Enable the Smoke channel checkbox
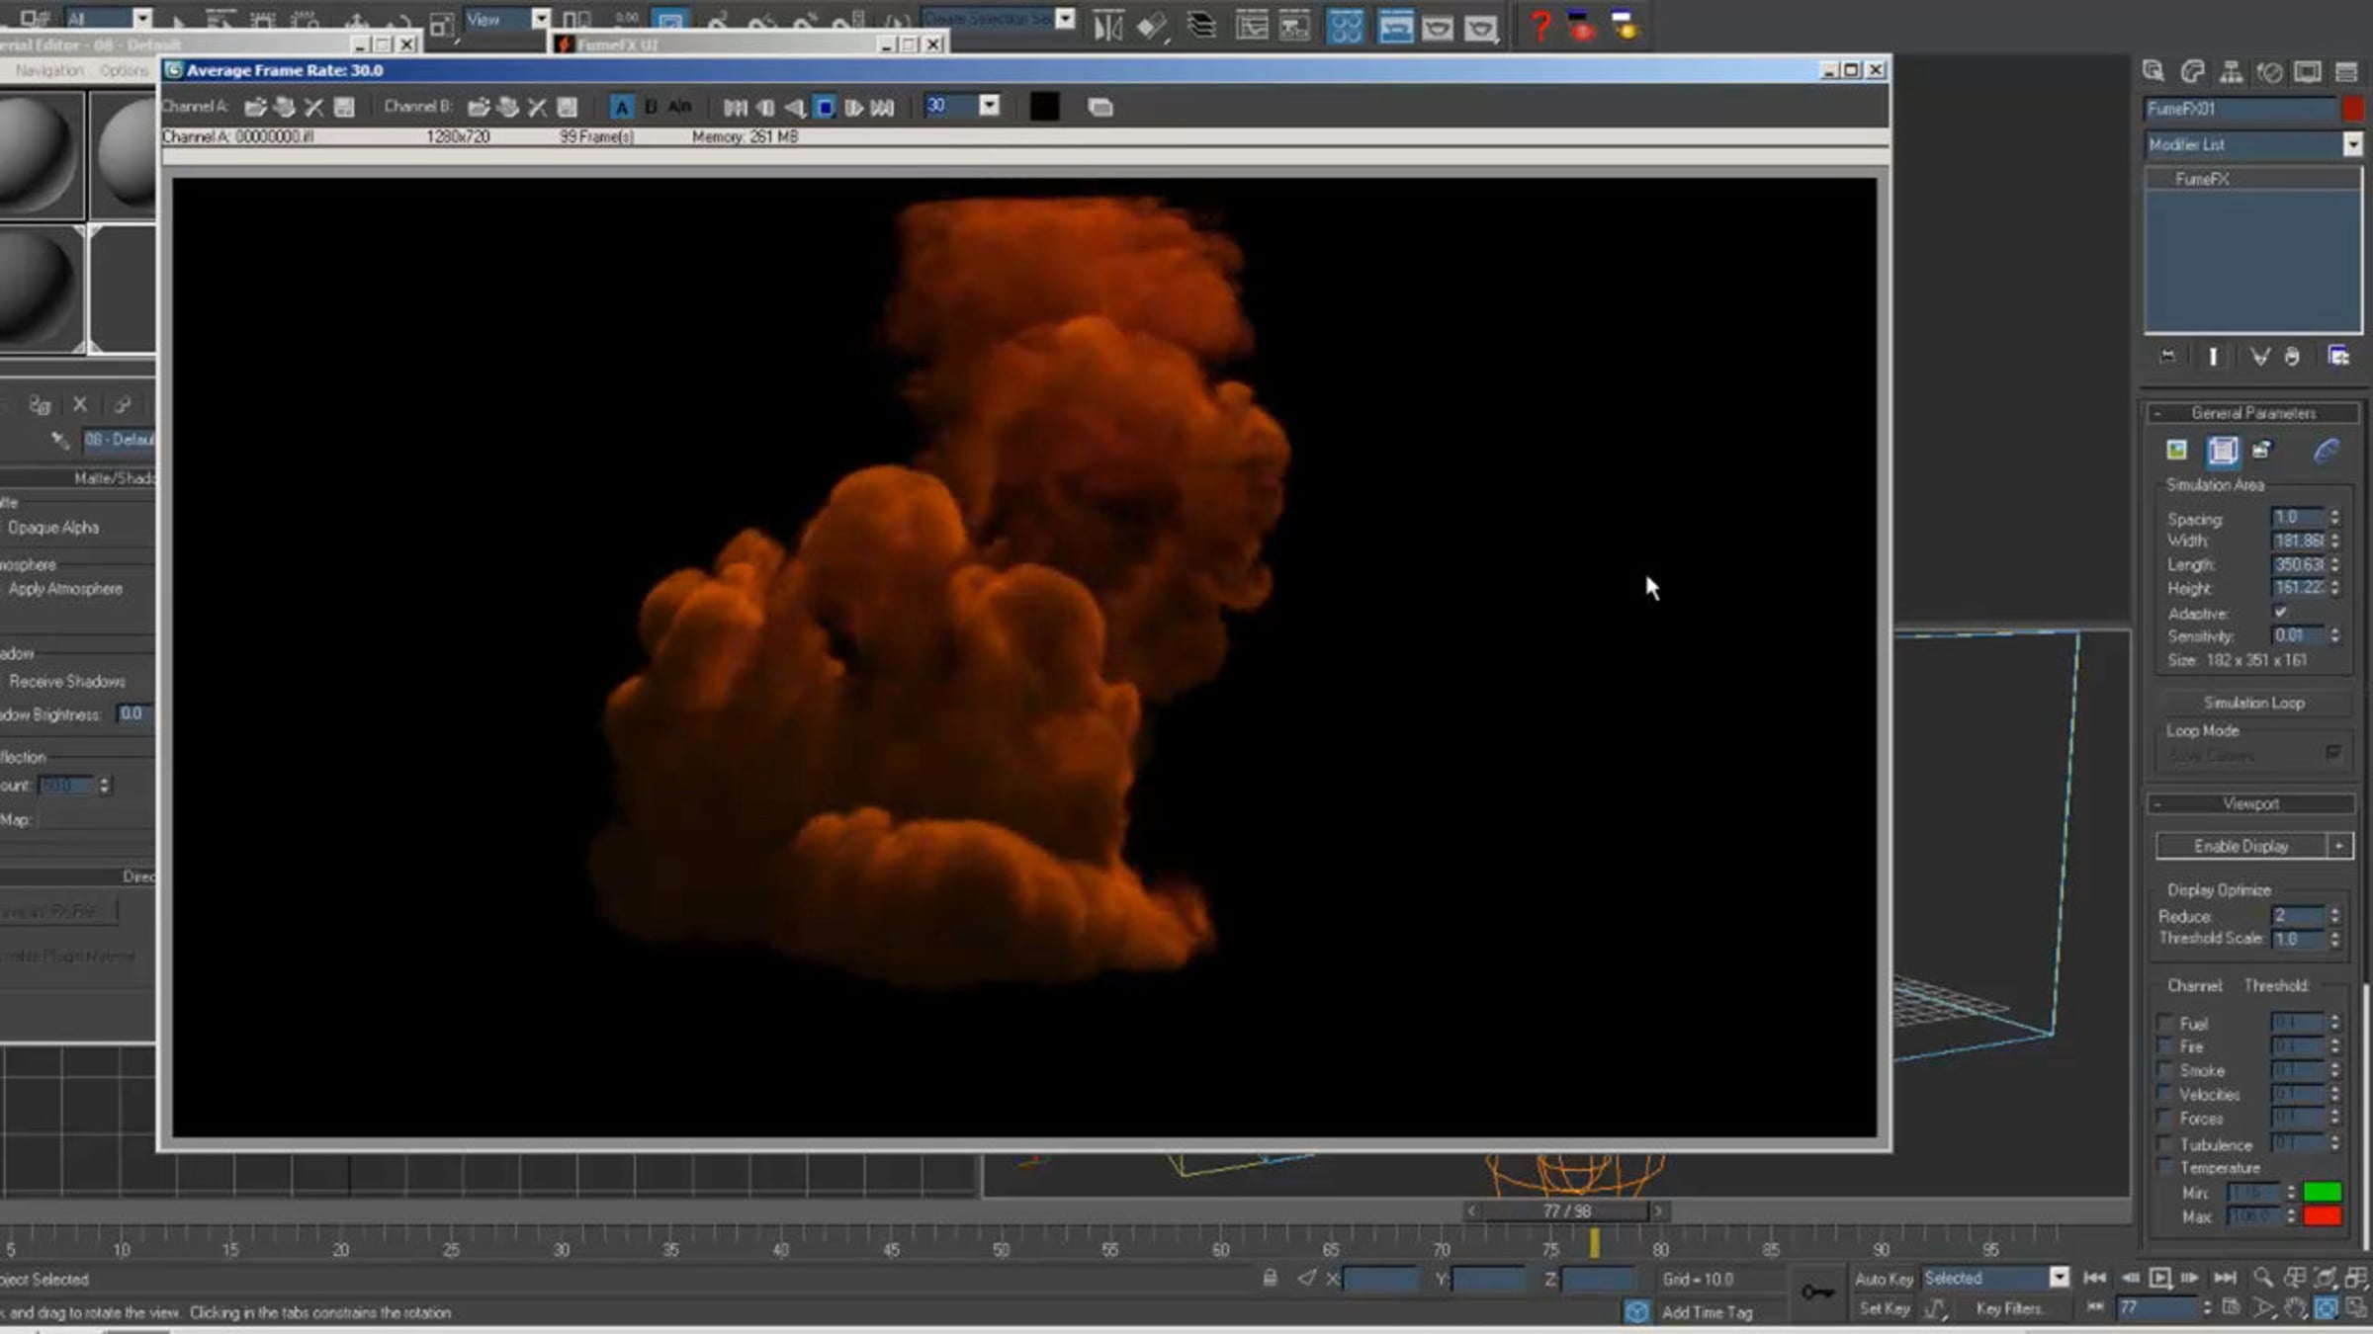Screen dimensions: 2373x1334 click(x=2165, y=1070)
